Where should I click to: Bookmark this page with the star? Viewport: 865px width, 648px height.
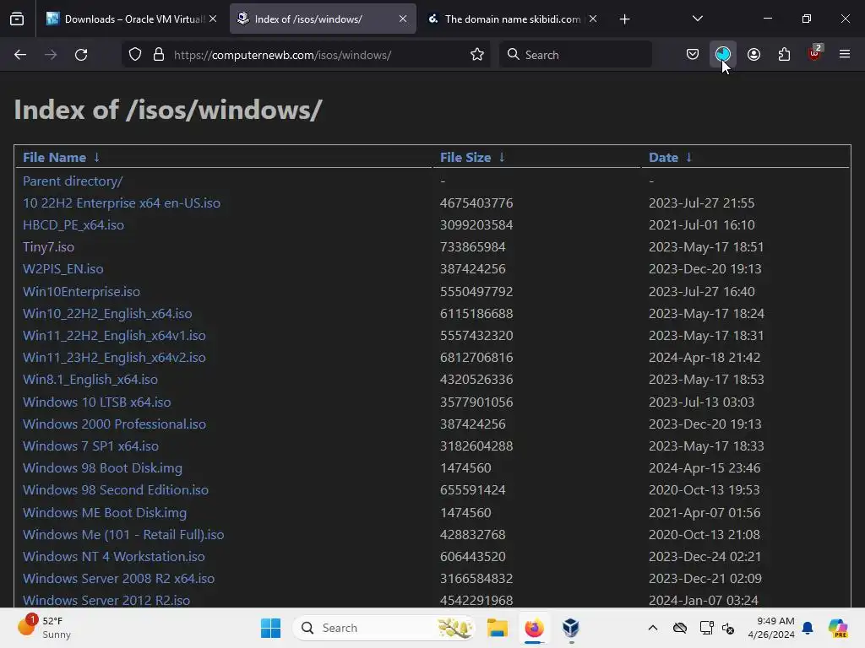point(477,55)
